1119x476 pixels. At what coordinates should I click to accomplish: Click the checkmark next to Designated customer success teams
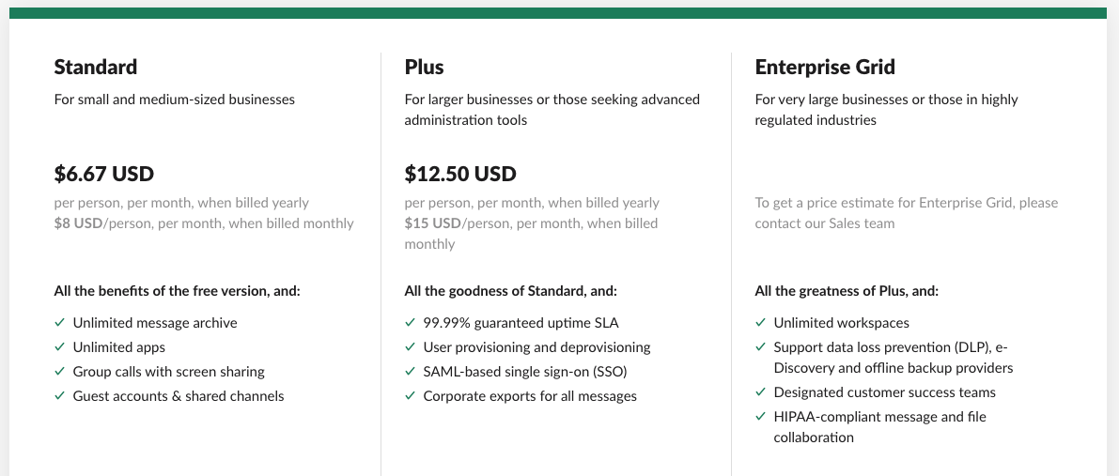pyautogui.click(x=761, y=392)
